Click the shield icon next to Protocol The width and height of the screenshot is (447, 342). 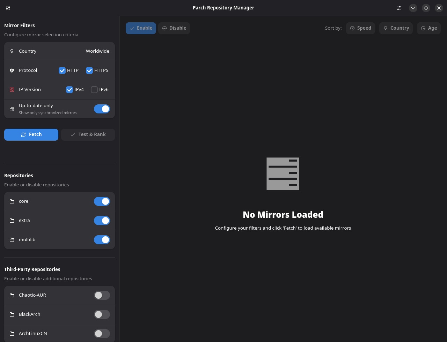click(12, 70)
